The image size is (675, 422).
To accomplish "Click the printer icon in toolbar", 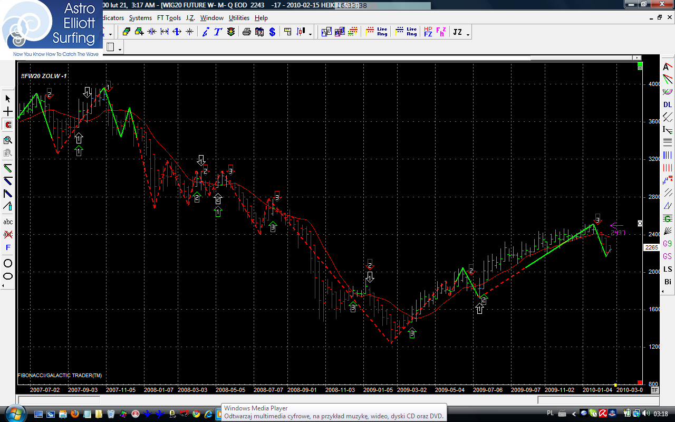I will (246, 32).
